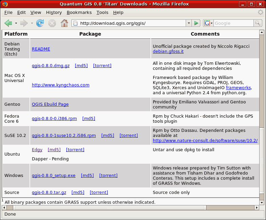This screenshot has width=266, height=220.
Task: Open torrent link for Windows setup
Action: 108,176
